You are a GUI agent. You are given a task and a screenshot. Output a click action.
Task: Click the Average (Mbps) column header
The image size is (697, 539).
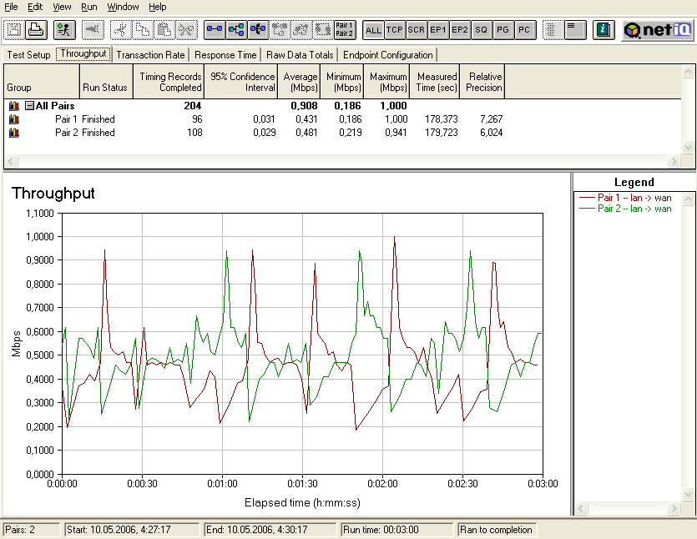[x=301, y=82]
